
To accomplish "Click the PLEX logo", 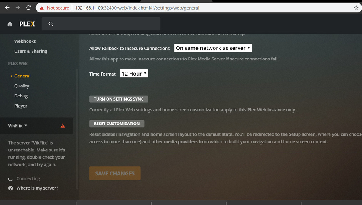I will tap(27, 24).
